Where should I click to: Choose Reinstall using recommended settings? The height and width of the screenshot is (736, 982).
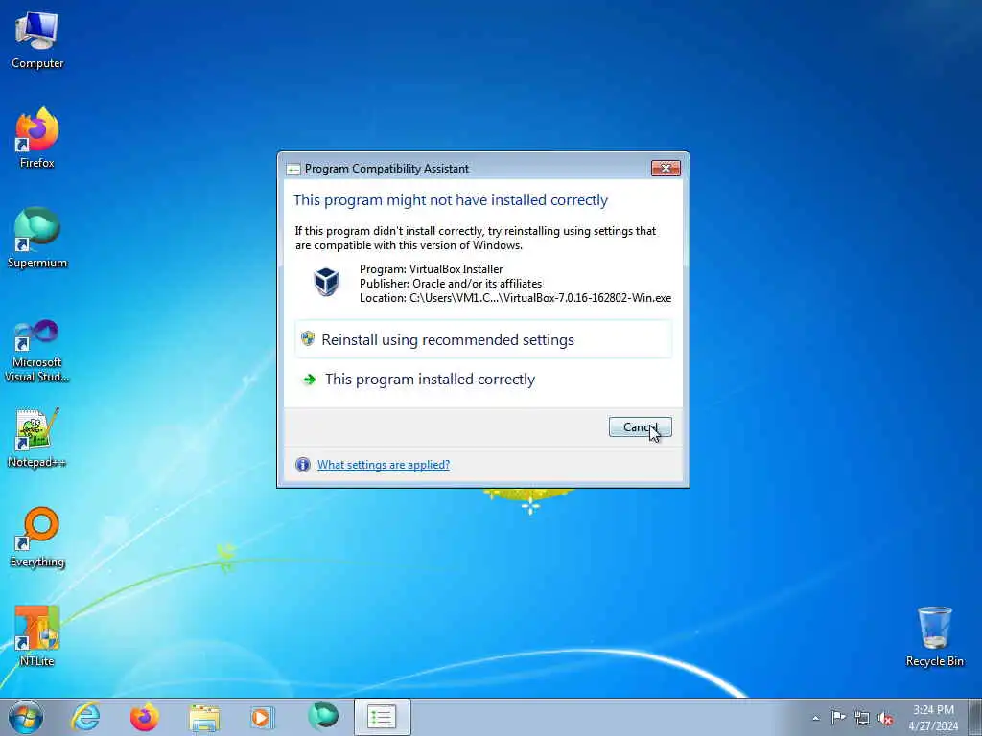click(483, 339)
